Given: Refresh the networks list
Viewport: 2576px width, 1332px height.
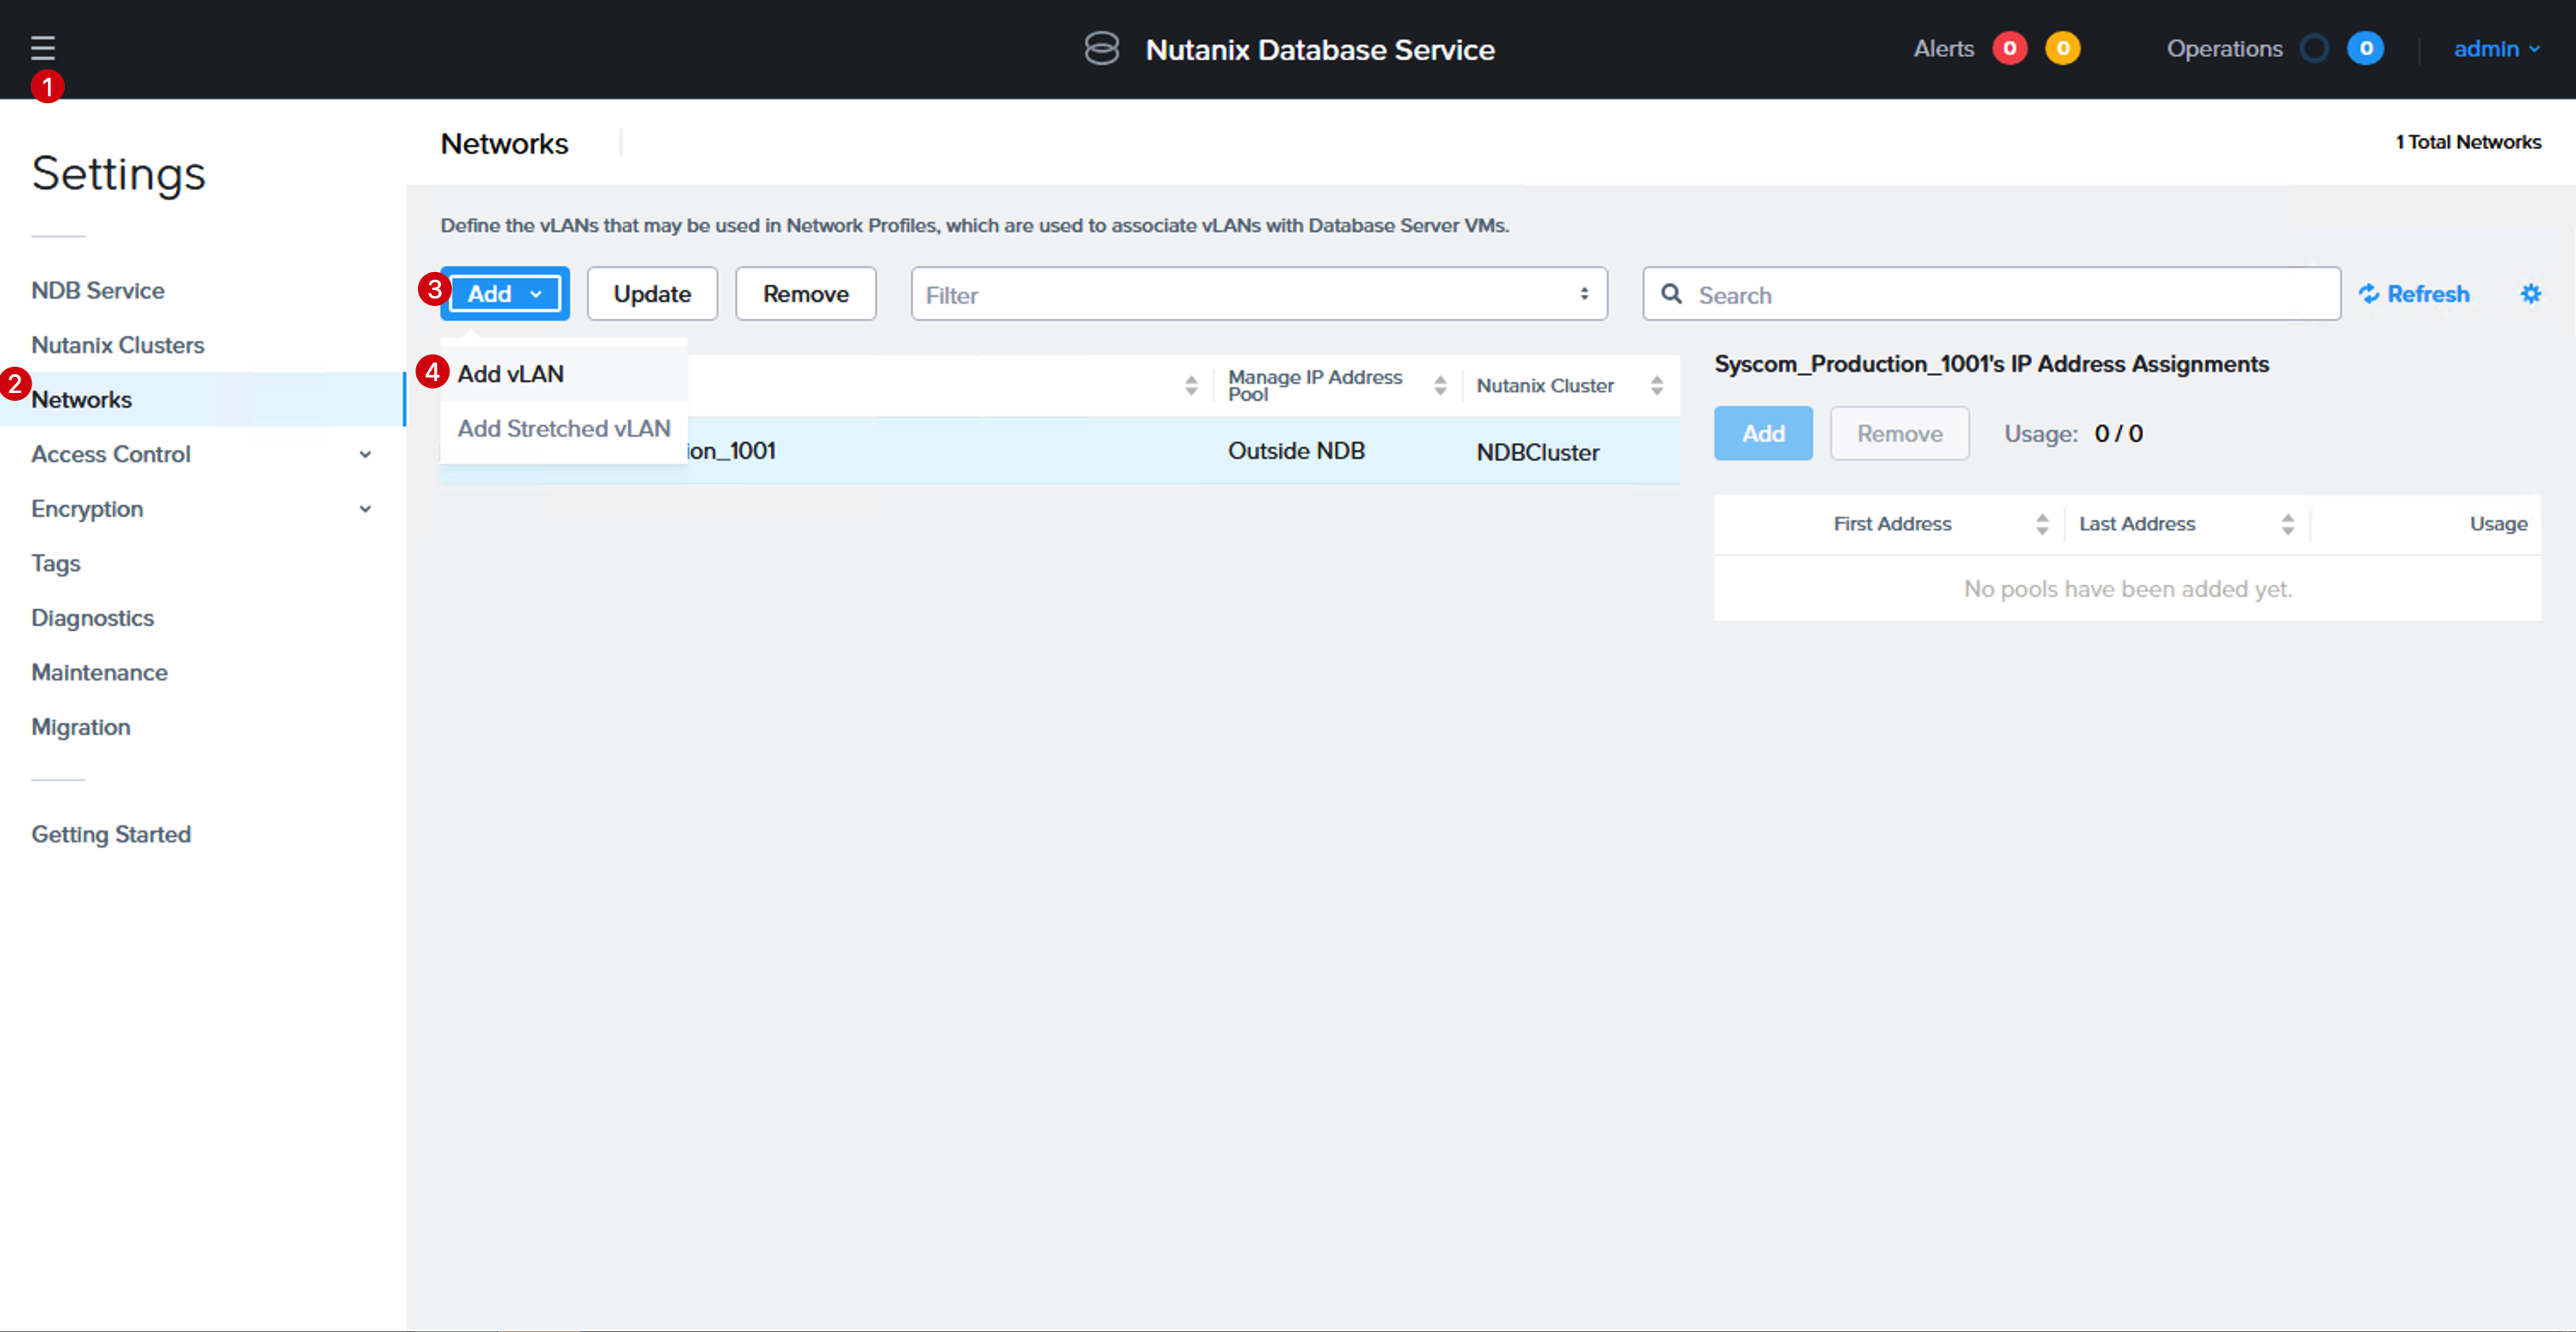Looking at the screenshot, I should click(x=2414, y=294).
